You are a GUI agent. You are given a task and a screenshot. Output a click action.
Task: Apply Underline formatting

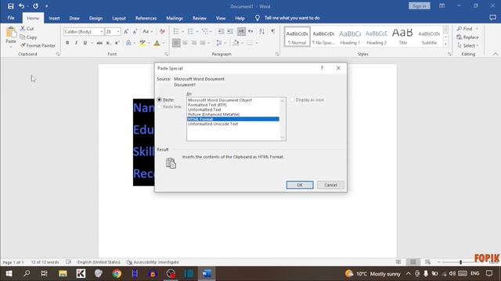85,43
